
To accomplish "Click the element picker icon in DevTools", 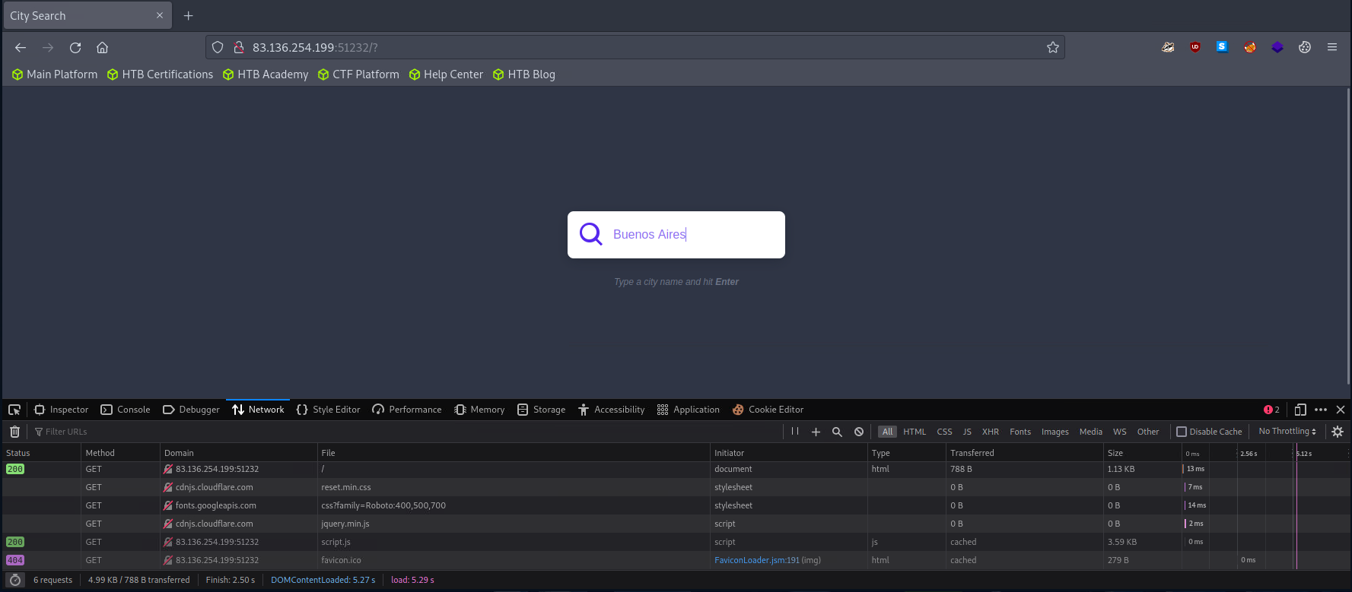I will click(x=14, y=410).
